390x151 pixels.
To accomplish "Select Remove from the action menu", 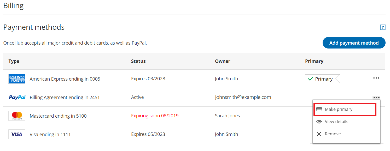I will pos(333,134).
